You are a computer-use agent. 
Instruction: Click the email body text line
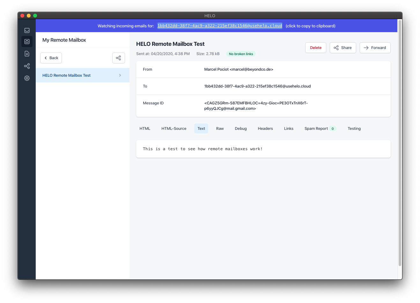(x=203, y=149)
